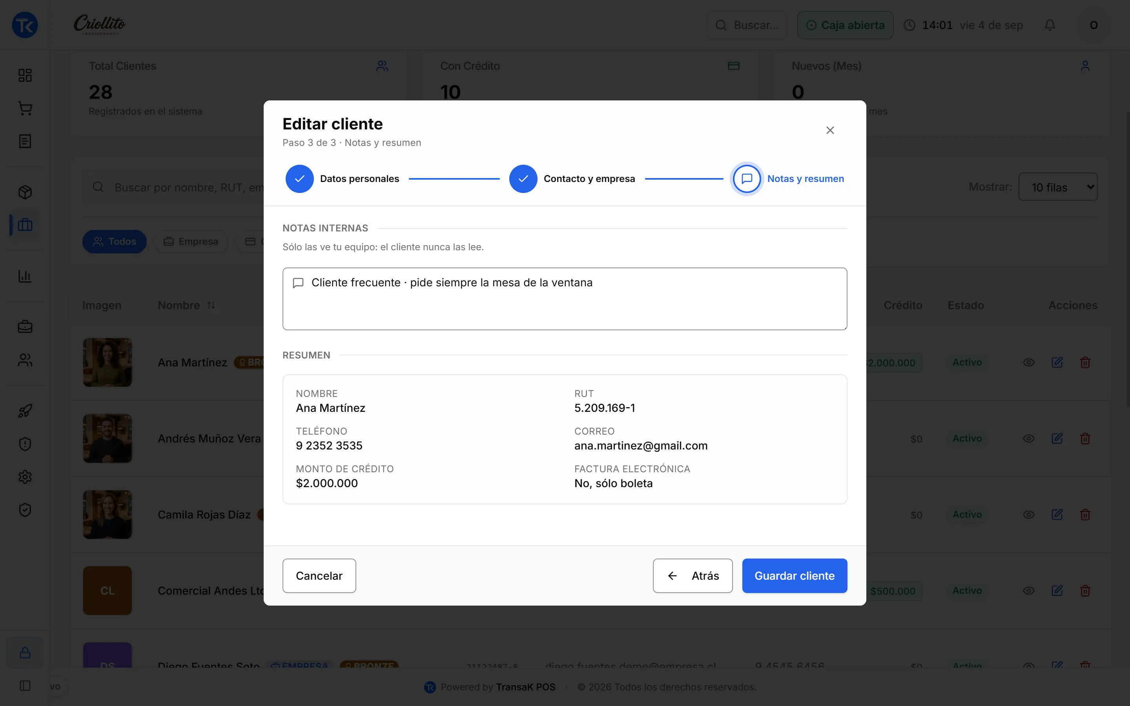
Task: Open the product box inventory icon
Action: pyautogui.click(x=25, y=192)
